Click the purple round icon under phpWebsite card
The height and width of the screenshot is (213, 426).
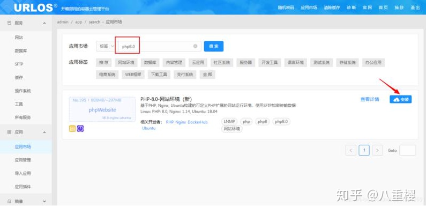click(80, 129)
